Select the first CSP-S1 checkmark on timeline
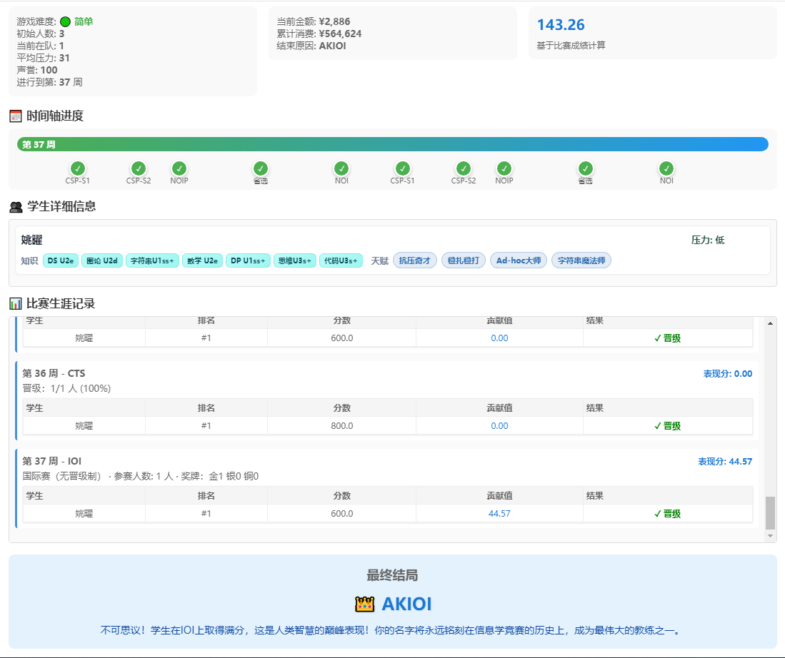785x658 pixels. pyautogui.click(x=78, y=168)
